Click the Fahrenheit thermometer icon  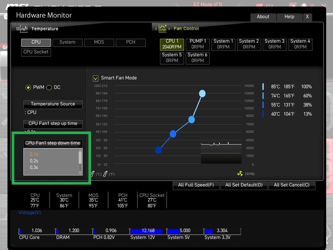(105, 174)
